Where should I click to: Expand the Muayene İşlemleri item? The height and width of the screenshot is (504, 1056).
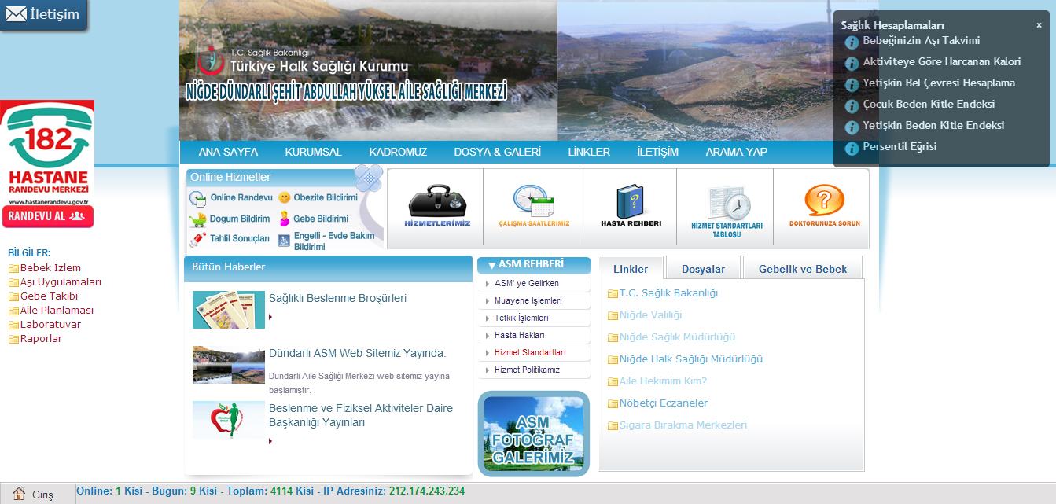(528, 300)
